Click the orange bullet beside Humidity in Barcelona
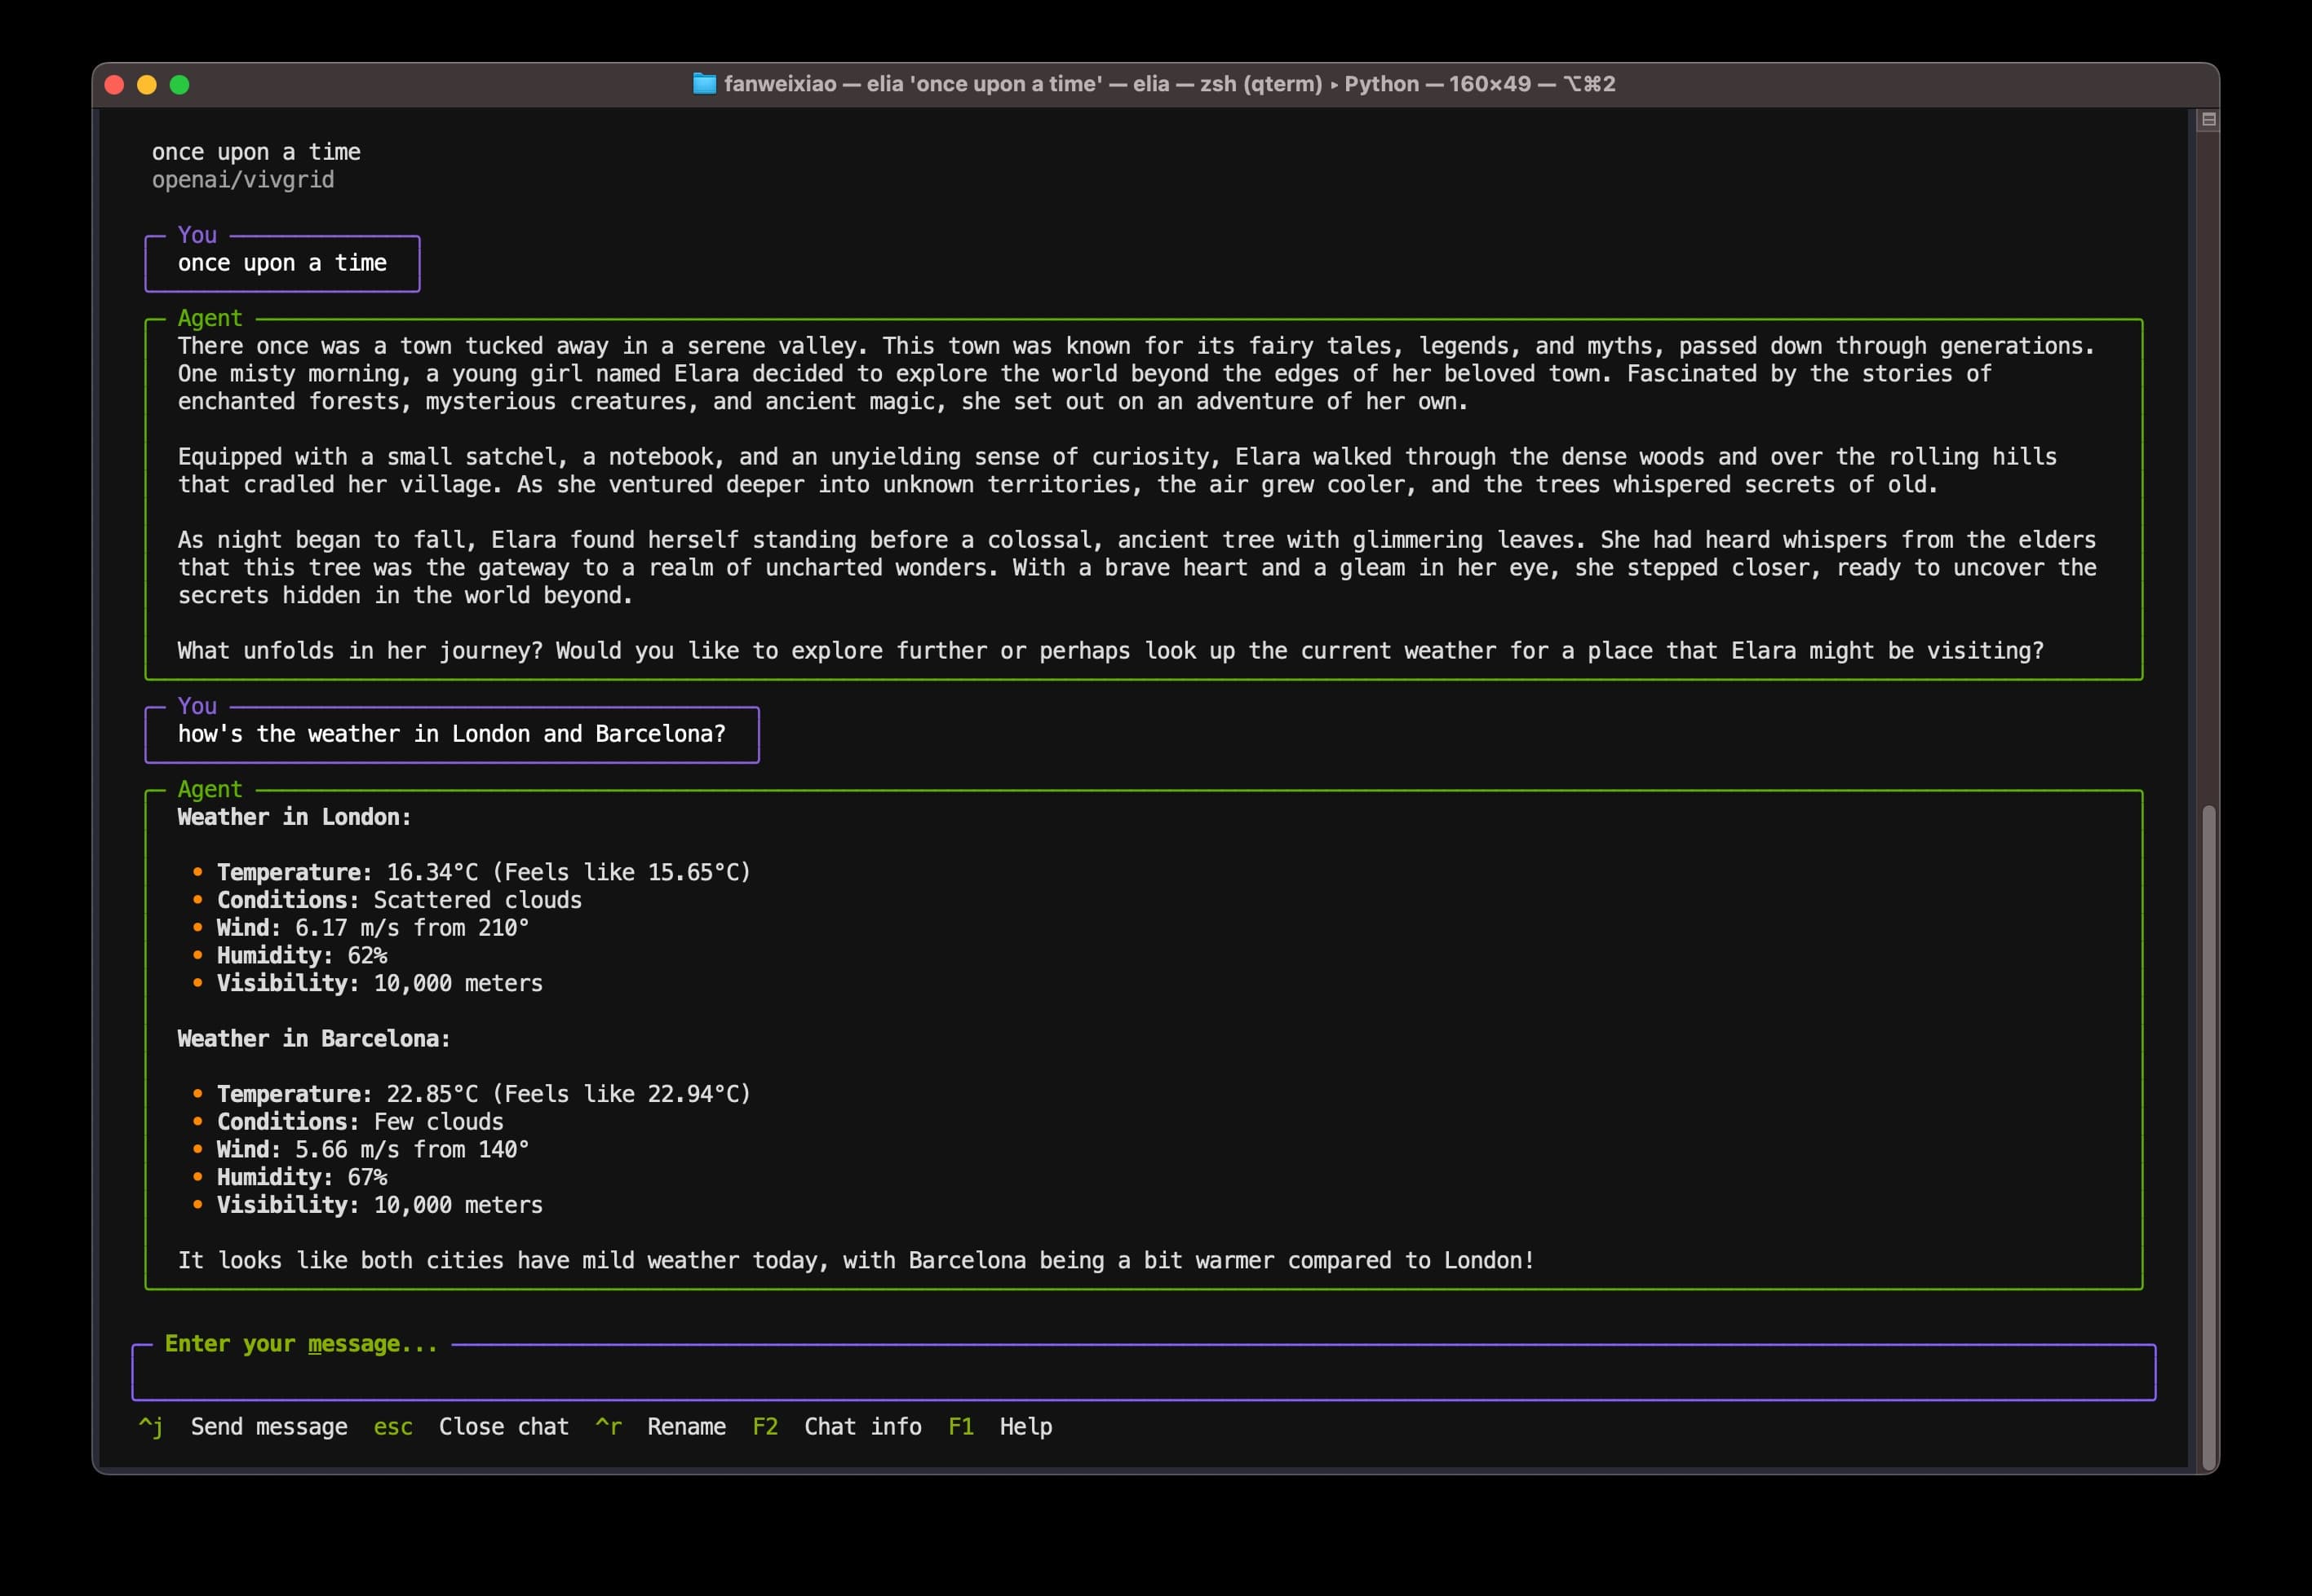This screenshot has width=2312, height=1596. point(198,1178)
